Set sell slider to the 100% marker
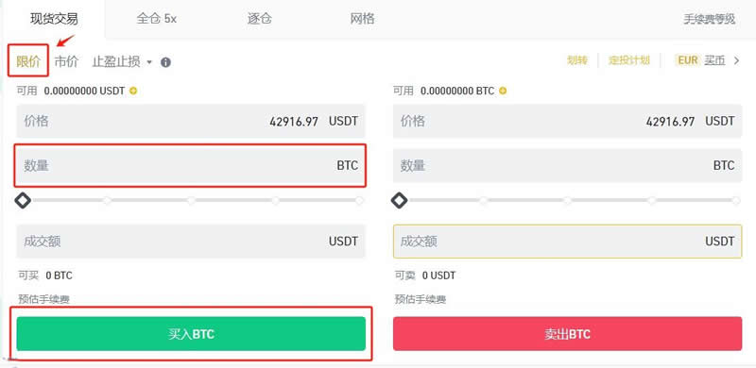756x368 pixels. [x=736, y=200]
